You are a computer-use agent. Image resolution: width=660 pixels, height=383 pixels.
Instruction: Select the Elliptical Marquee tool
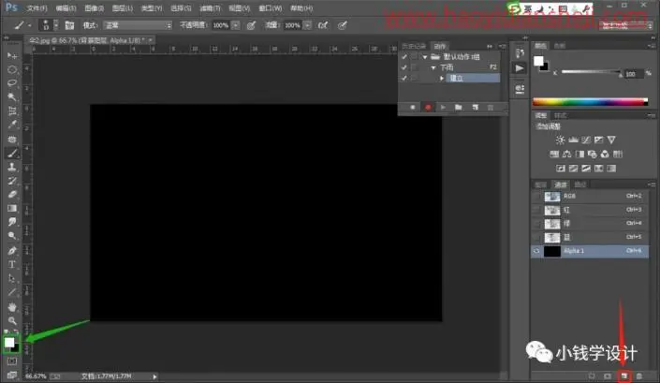(12, 69)
